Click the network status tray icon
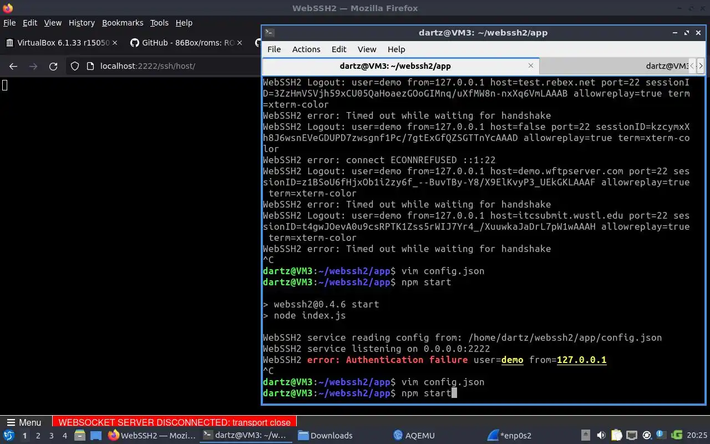Screen dimensions: 710x444 point(631,436)
